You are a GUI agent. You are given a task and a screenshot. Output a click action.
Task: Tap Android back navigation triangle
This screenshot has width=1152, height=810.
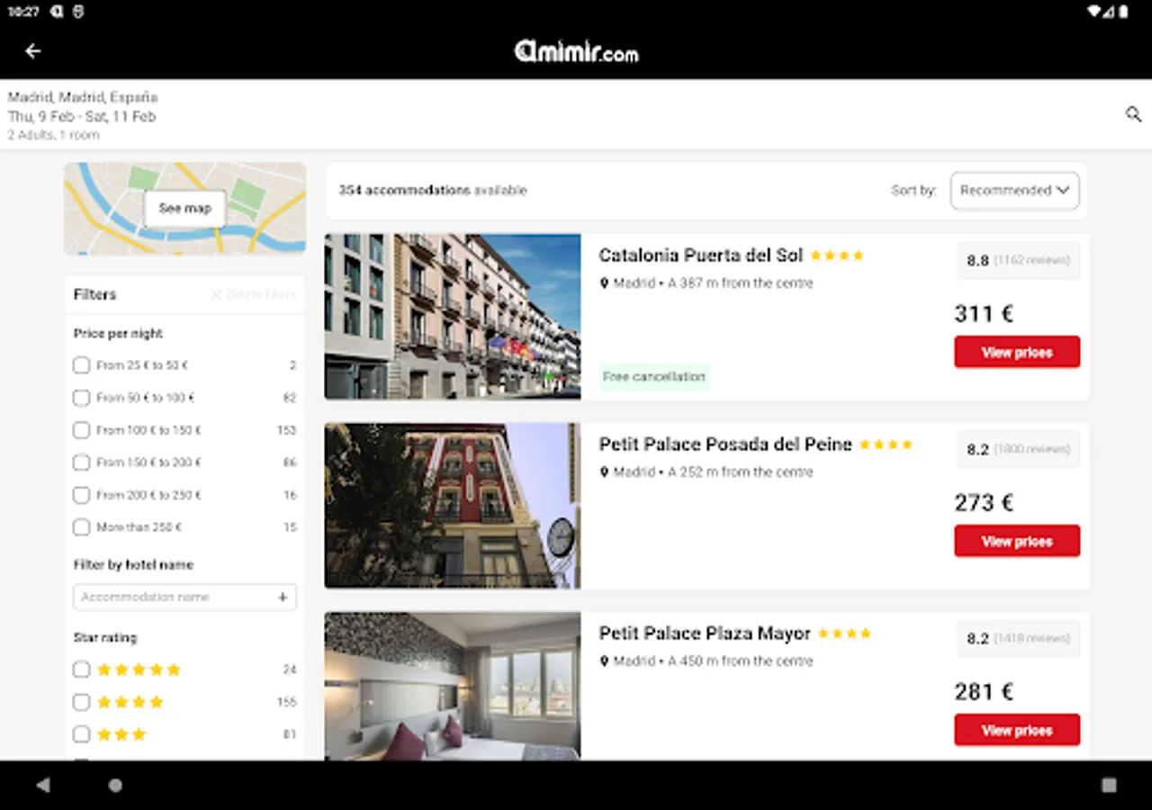43,785
